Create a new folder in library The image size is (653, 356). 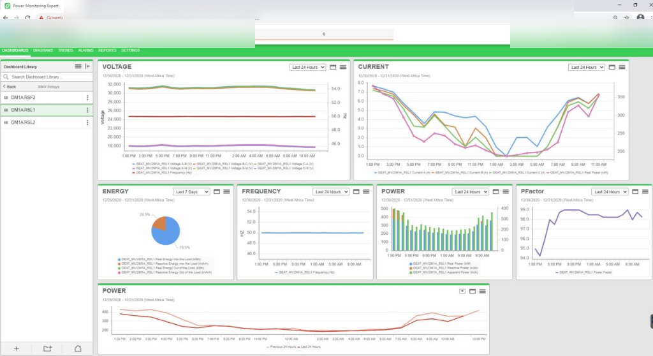[47, 348]
